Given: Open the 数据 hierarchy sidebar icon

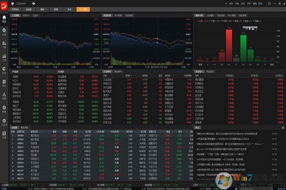Looking at the screenshot, I should pos(4,96).
